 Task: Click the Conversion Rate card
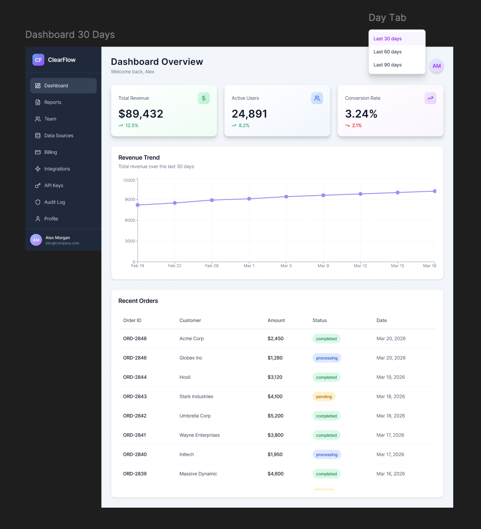(390, 111)
